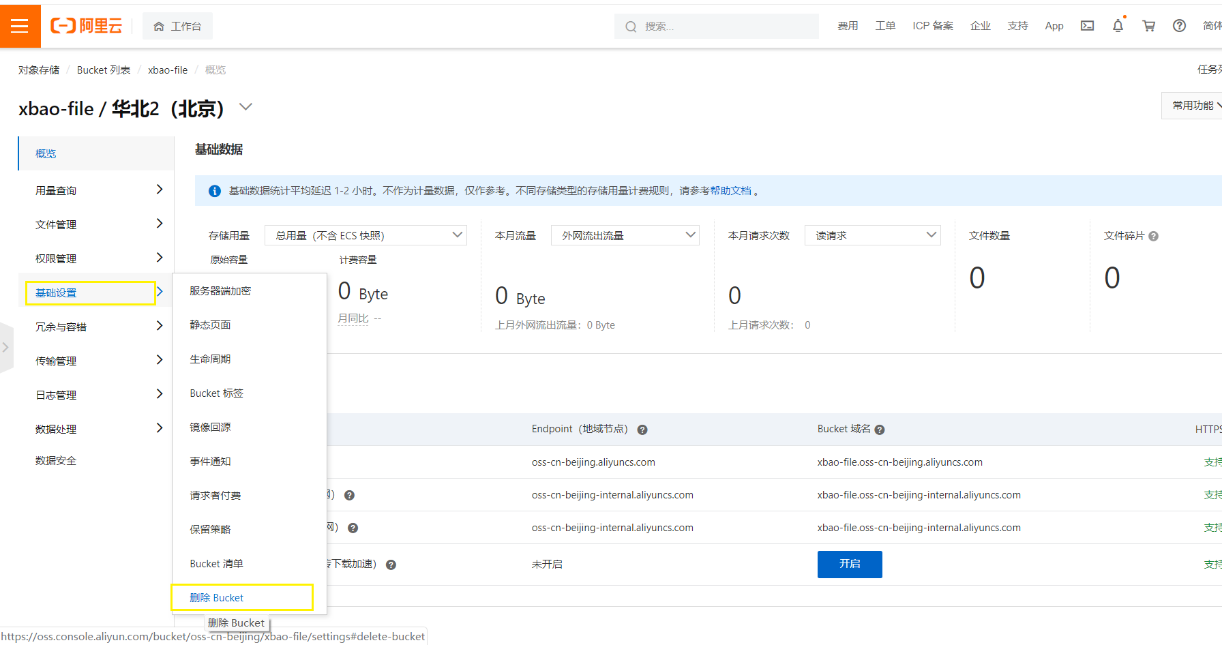Image resolution: width=1222 pixels, height=645 pixels.
Task: Open the 帮助文档 link
Action: click(x=730, y=191)
